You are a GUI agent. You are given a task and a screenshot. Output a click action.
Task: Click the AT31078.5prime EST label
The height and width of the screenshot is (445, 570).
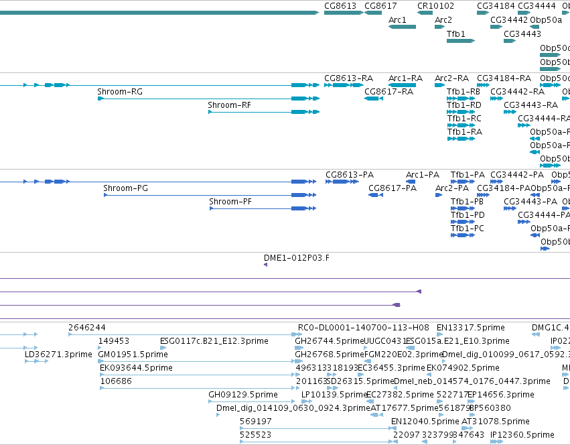(x=496, y=422)
